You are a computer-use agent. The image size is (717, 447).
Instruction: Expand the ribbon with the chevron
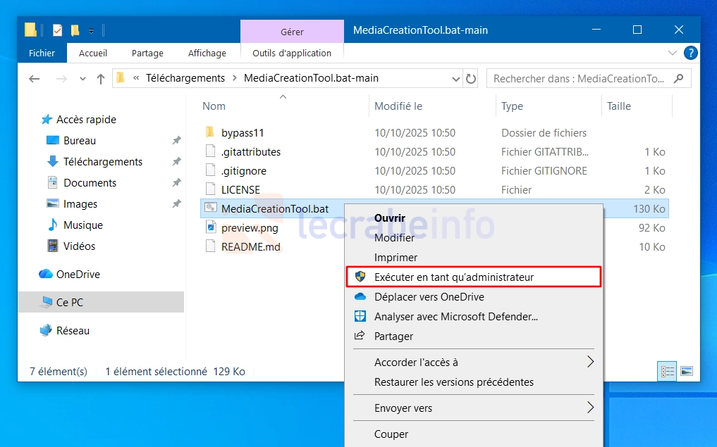(672, 53)
